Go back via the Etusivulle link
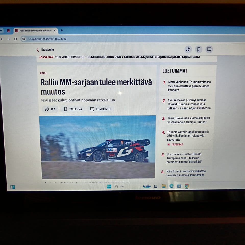Screen dimensions: 245x245 45,50
